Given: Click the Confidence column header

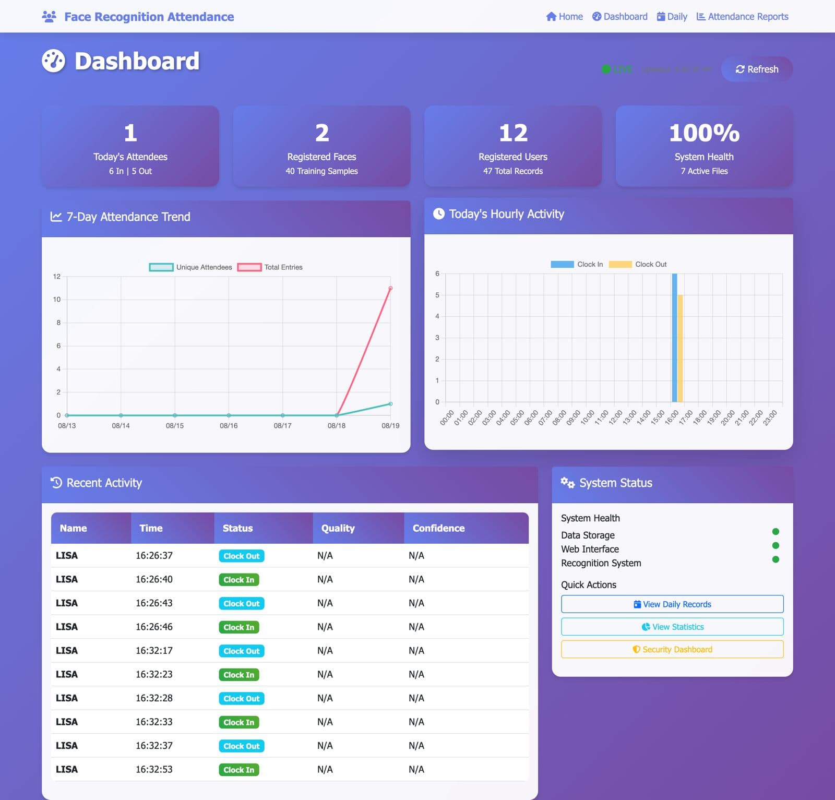Looking at the screenshot, I should click(x=466, y=528).
